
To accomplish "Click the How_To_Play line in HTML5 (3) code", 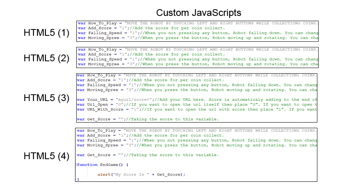I will pyautogui.click(x=196, y=75).
